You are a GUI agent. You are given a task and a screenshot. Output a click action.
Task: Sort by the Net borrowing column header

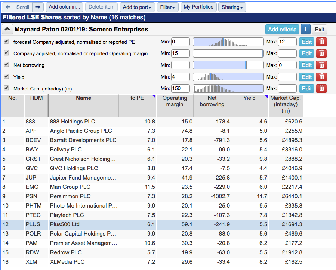212,106
